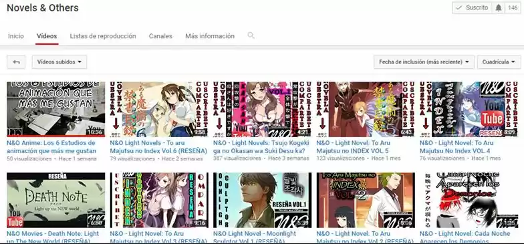Open the Index Vol.6 (RESEÑA) video title
524x244 pixels.
pyautogui.click(x=158, y=147)
